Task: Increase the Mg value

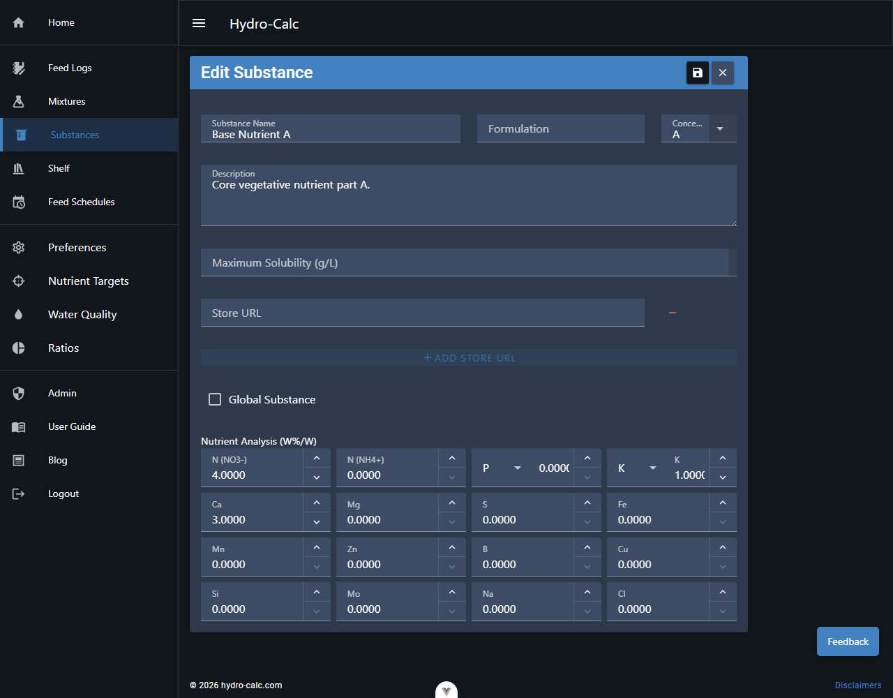Action: coord(452,503)
